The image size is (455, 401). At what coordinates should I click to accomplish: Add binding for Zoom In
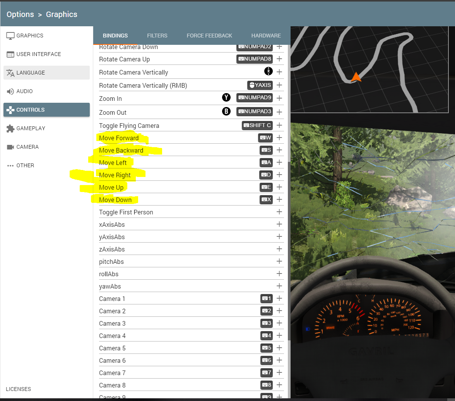[x=279, y=98]
